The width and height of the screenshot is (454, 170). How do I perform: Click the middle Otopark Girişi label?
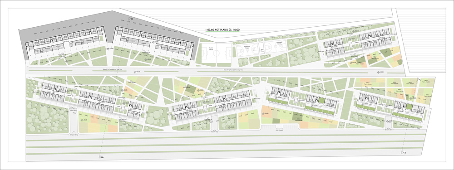[215, 132]
